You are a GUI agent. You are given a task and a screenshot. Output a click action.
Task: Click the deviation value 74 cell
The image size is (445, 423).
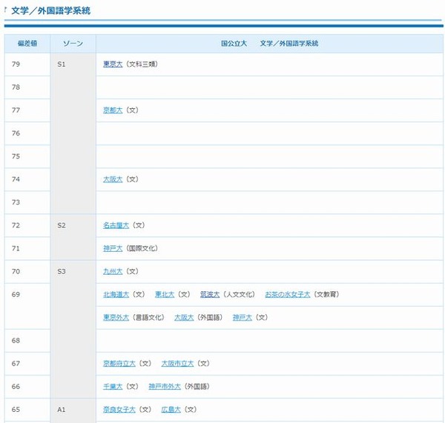tap(27, 179)
